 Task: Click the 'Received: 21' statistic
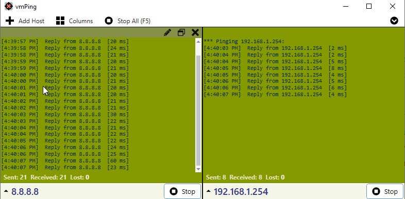pyautogui.click(x=48, y=177)
